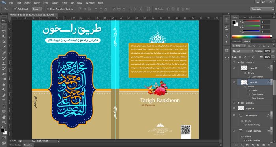This screenshot has width=276, height=147.
Task: Select the Crop tool
Action: (x=4, y=42)
